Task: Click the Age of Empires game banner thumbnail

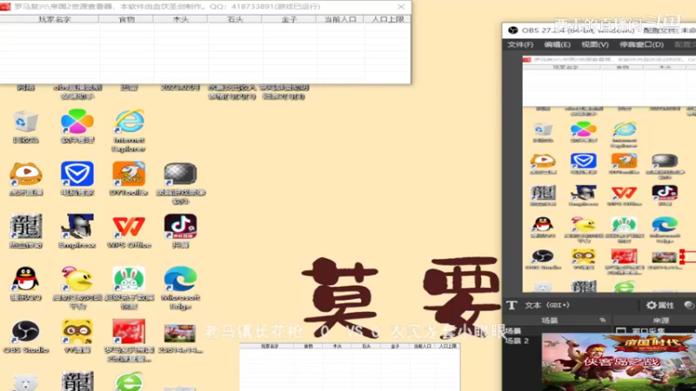Action: [x=619, y=362]
